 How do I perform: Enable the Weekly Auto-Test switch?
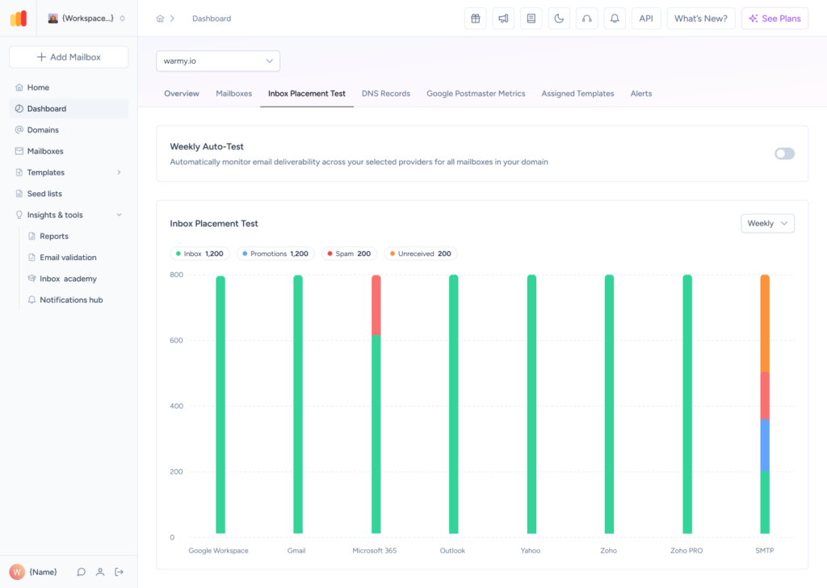pyautogui.click(x=783, y=153)
